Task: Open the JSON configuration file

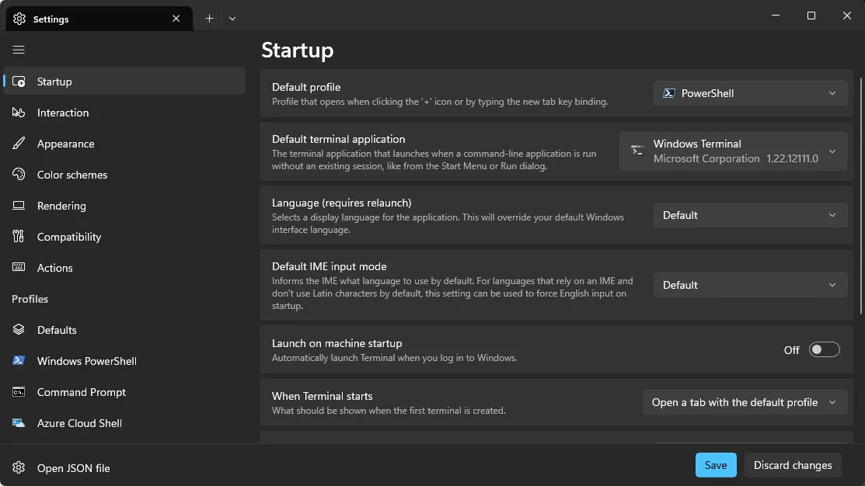Action: (x=73, y=468)
